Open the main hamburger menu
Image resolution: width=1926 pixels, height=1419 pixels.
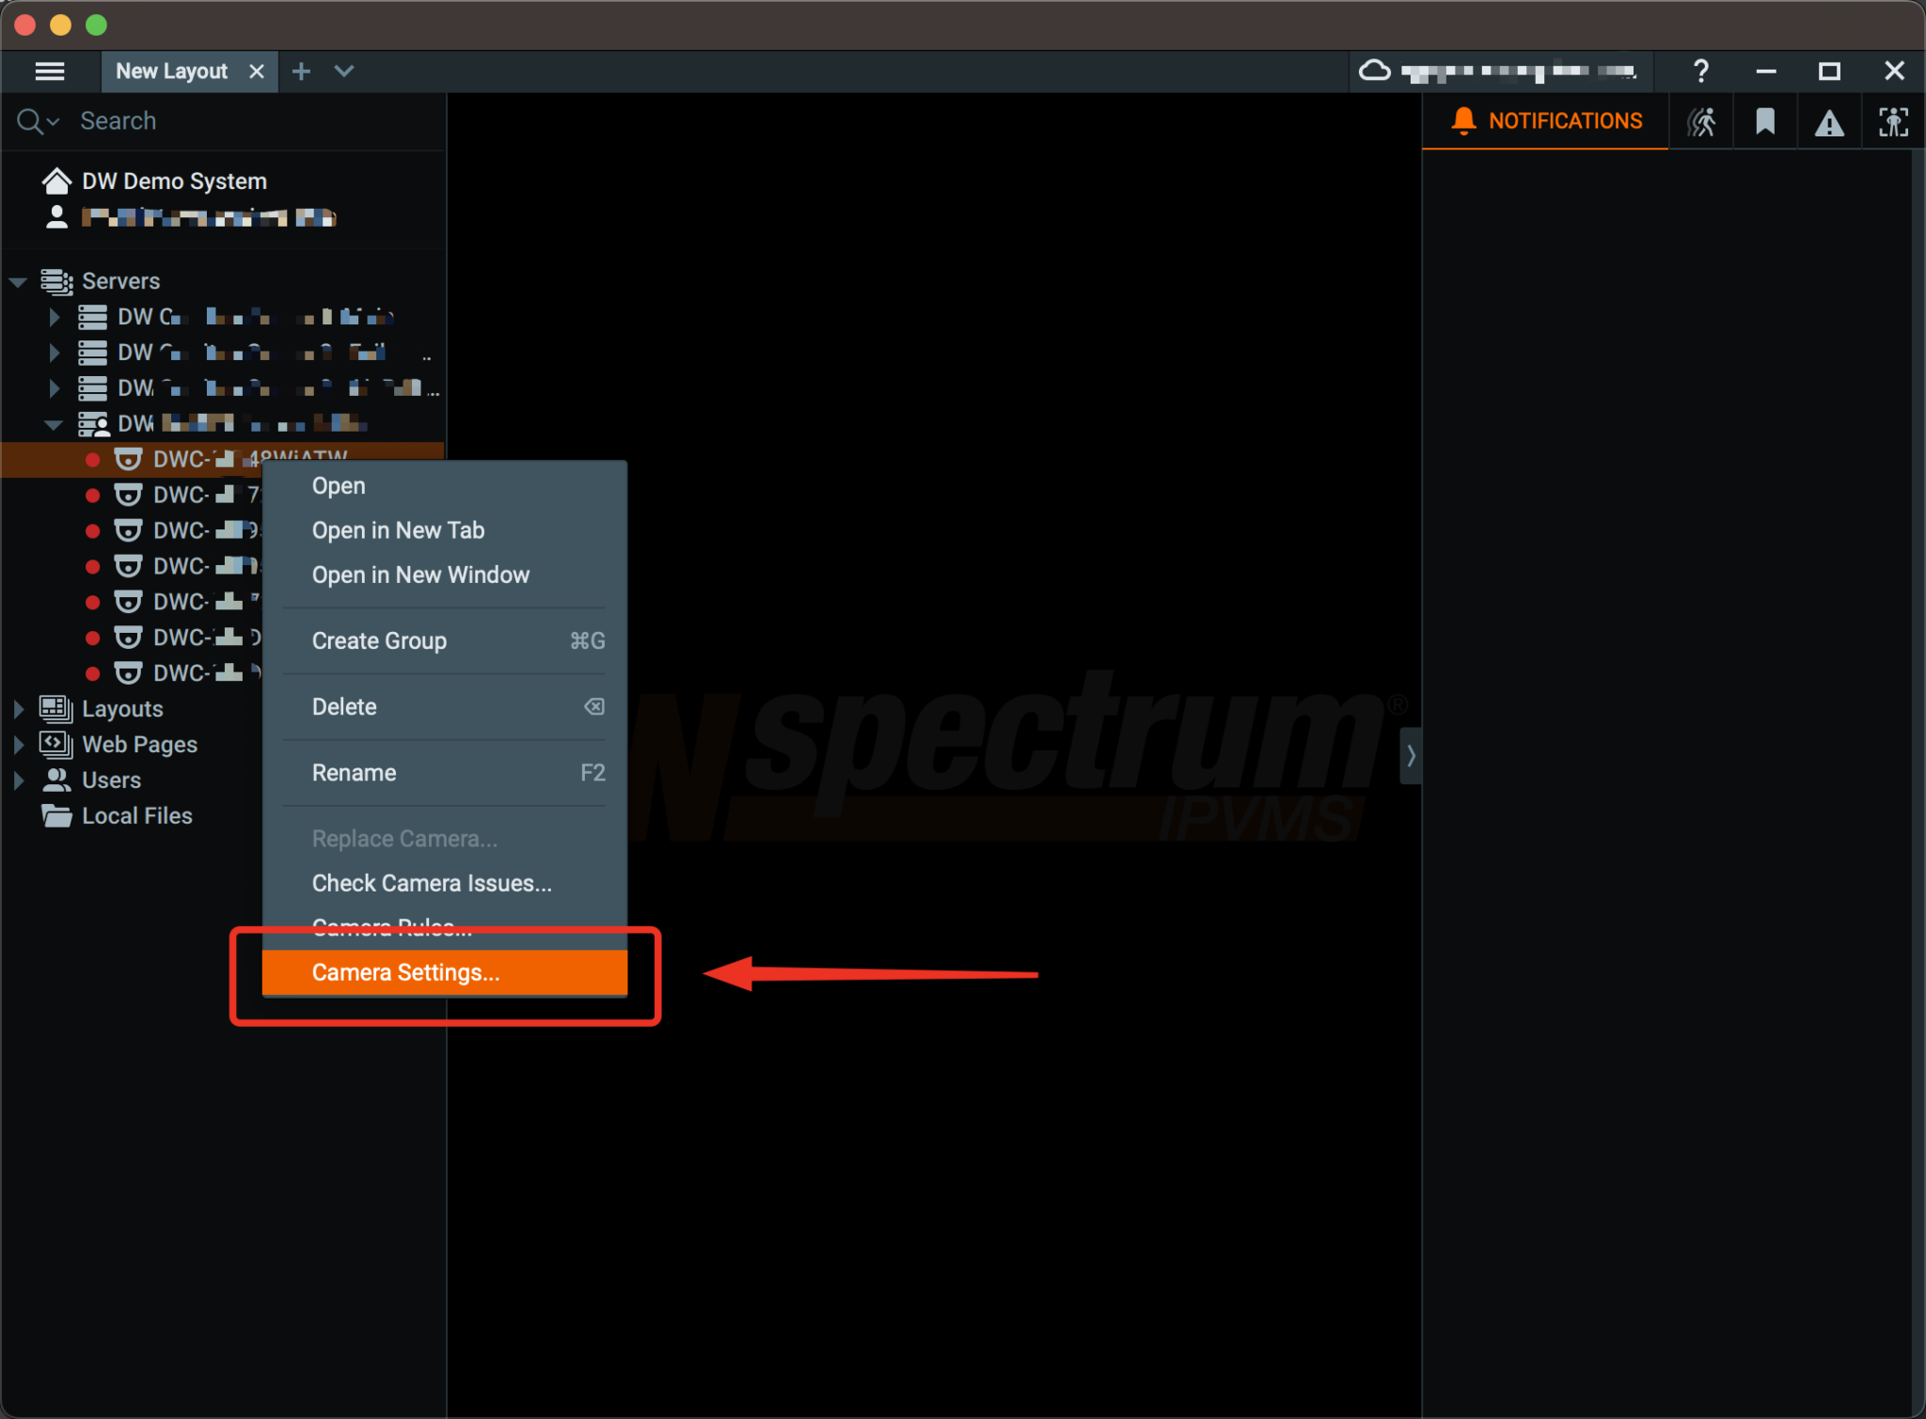50,71
